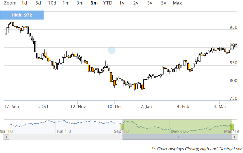Click the Closing High and Closing Low note
This screenshot has height=153, width=243.
196,149
